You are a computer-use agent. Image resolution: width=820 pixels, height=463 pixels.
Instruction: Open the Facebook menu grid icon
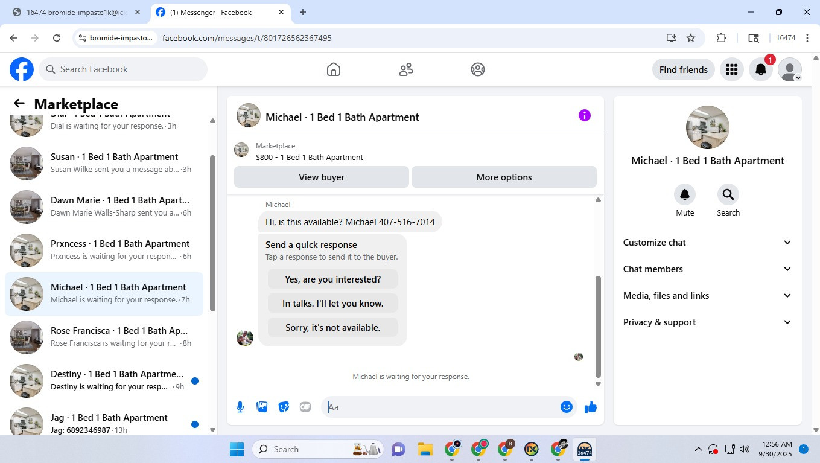[x=732, y=69]
